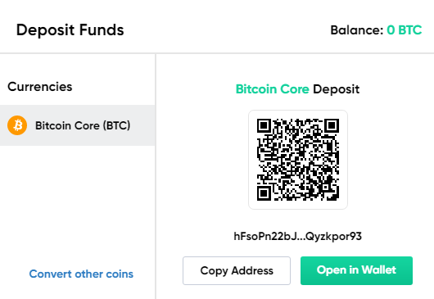434x299 pixels.
Task: Click the Currencies sidebar heading
Action: click(40, 87)
